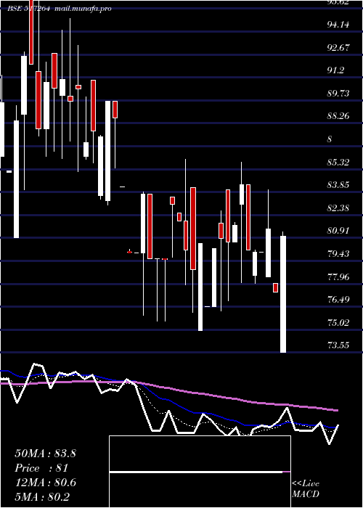Screen dimensions: 363x508
Task: Click the 'mail.munafa.pro' text
Action: click(83, 9)
